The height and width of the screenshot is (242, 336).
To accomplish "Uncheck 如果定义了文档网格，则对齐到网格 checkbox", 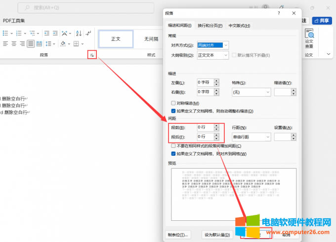I will 173,154.
